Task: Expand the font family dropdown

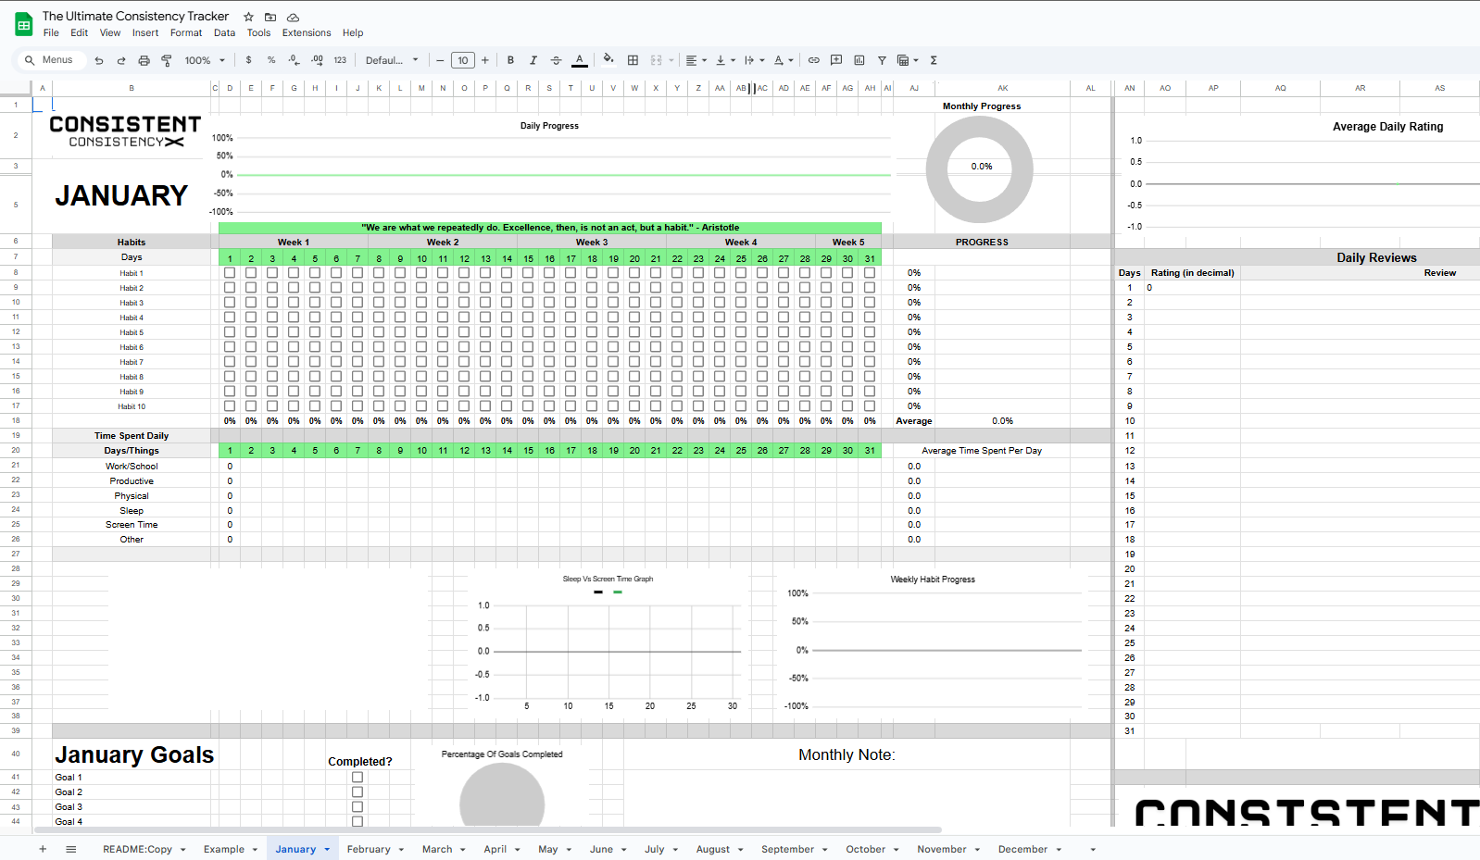Action: click(x=392, y=60)
